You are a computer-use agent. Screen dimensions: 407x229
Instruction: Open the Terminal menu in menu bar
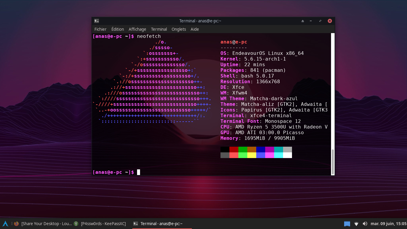coord(159,29)
